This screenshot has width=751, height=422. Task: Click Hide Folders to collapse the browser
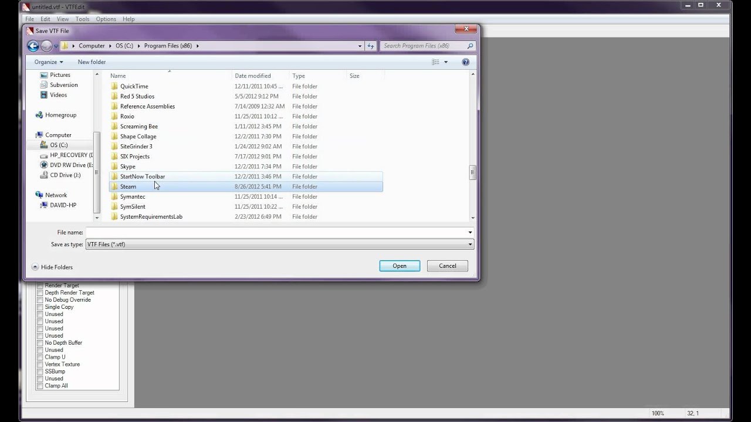tap(52, 267)
